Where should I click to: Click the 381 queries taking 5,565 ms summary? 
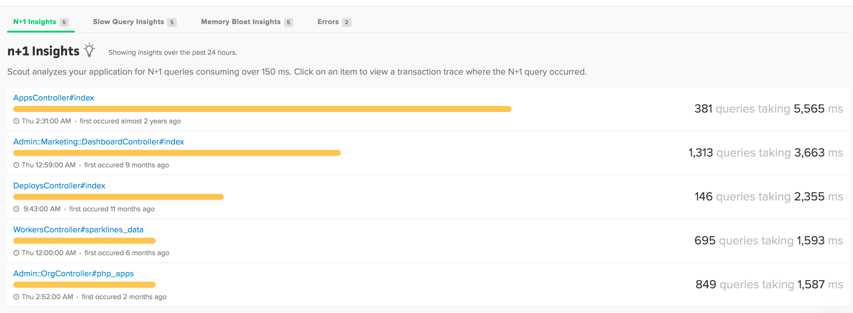[x=768, y=109]
